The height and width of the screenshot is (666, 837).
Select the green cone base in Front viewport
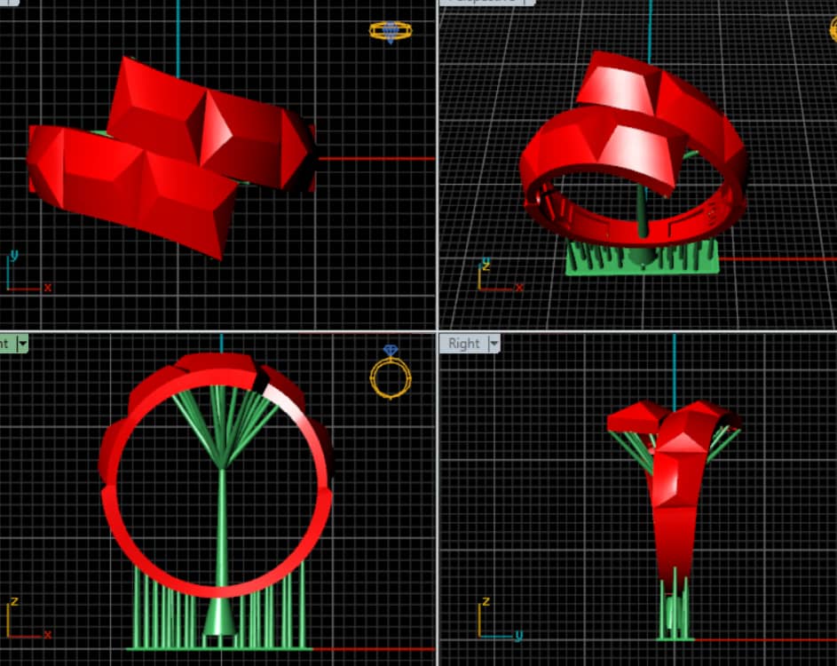coord(221,619)
